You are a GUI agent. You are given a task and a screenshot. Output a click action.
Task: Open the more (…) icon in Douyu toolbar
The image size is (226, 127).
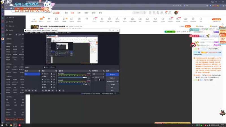click(201, 19)
